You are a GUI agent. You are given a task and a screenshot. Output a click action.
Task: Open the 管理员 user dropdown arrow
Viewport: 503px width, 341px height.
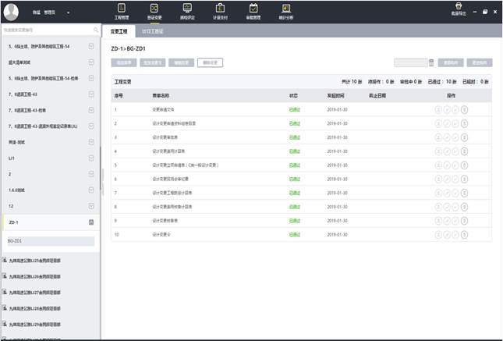68,12
